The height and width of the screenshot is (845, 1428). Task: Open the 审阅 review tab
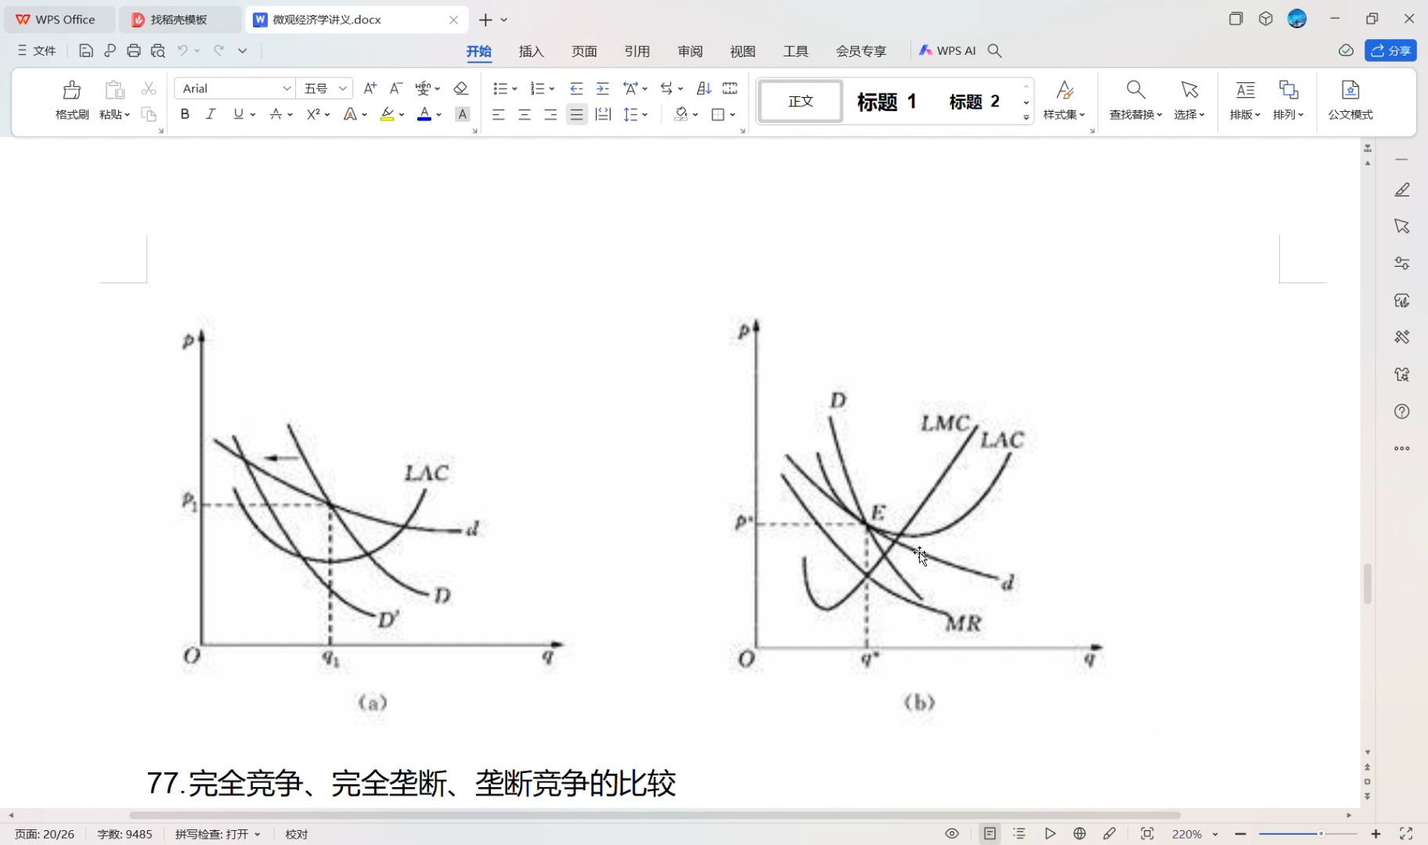coord(688,51)
